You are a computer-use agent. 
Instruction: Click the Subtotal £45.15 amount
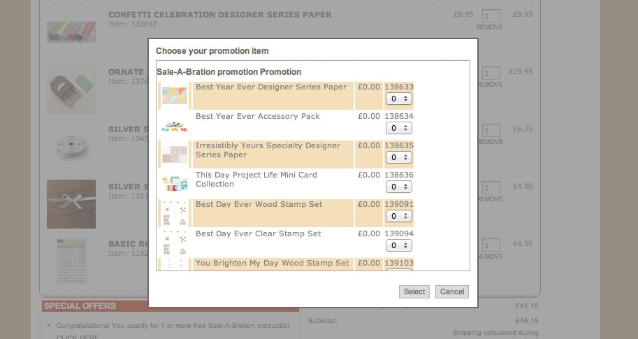pos(527,321)
